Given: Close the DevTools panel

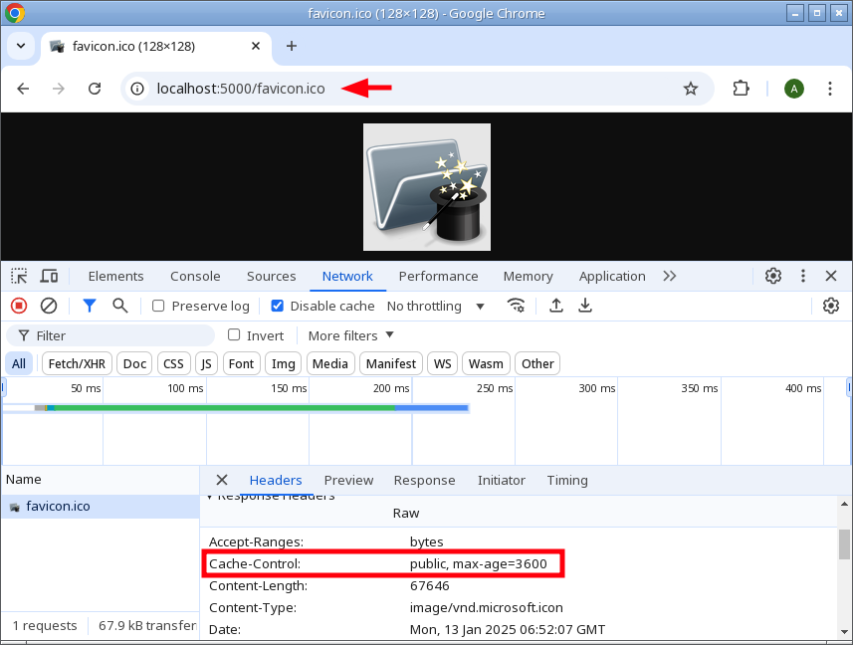Looking at the screenshot, I should coord(831,277).
